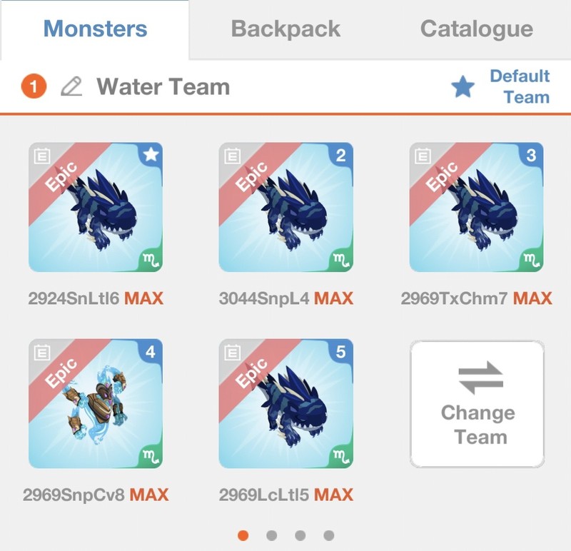Open the Monsters tab
This screenshot has width=571, height=551.
click(95, 29)
